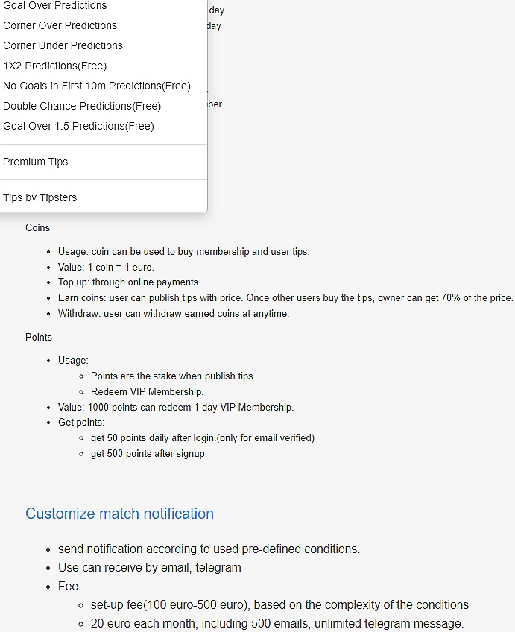Click the 'get 500 points after signup' line
Screen dimensions: 515x632
[x=149, y=453]
